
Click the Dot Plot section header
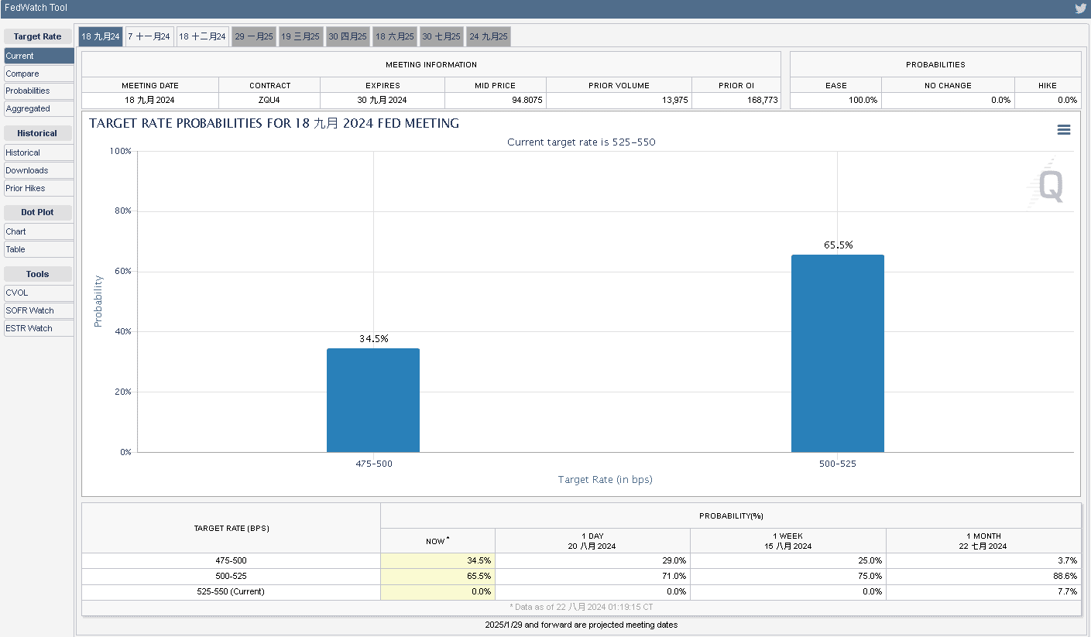(x=37, y=212)
